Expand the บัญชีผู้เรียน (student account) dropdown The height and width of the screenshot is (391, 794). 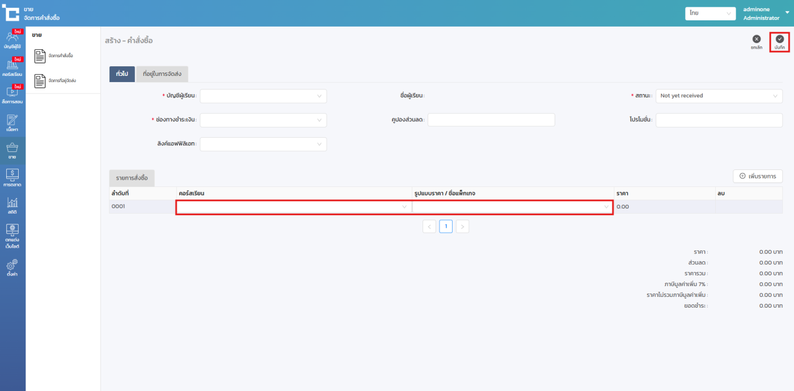(x=263, y=96)
